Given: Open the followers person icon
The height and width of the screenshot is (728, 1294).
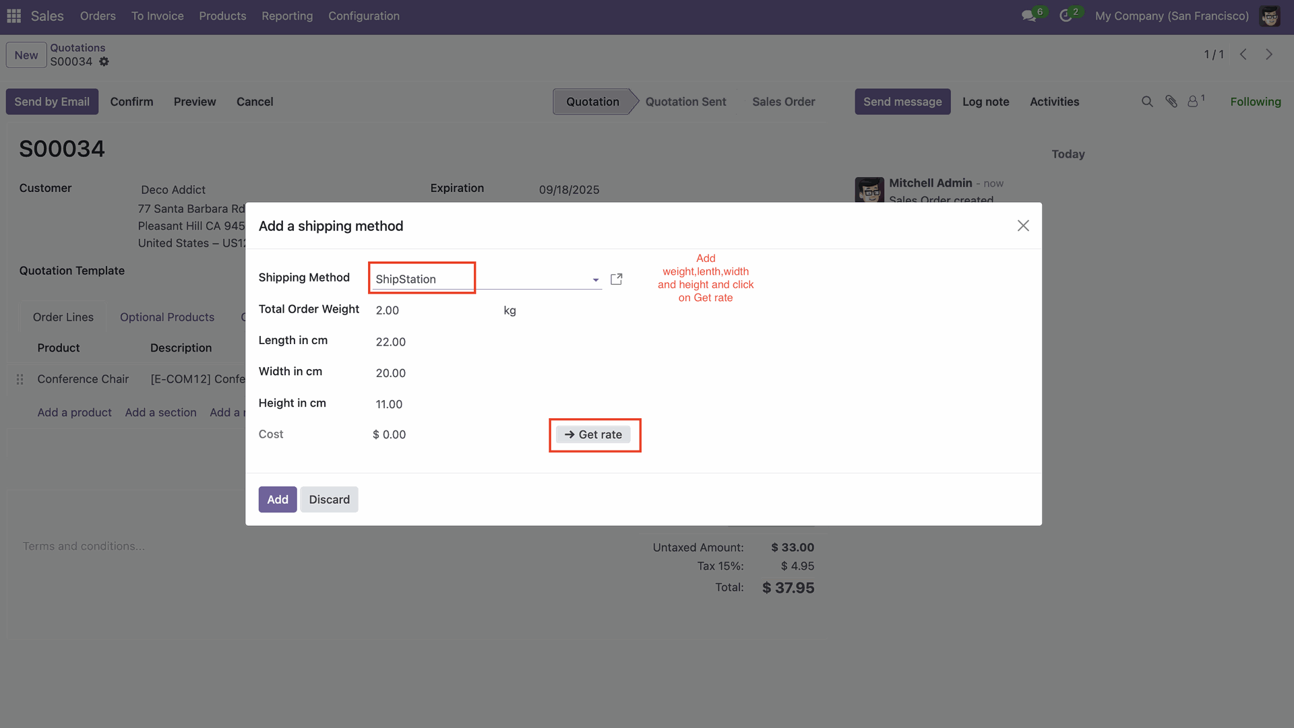Looking at the screenshot, I should coord(1193,101).
